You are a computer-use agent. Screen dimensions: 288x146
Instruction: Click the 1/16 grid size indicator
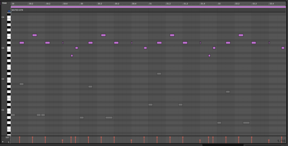281,141
